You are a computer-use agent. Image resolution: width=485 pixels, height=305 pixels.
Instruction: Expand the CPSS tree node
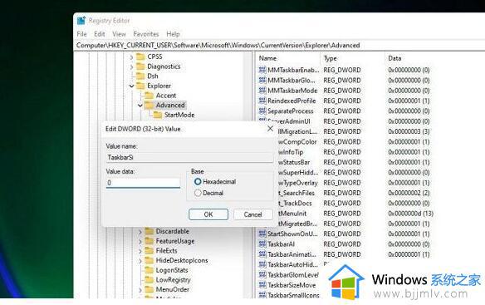131,57
